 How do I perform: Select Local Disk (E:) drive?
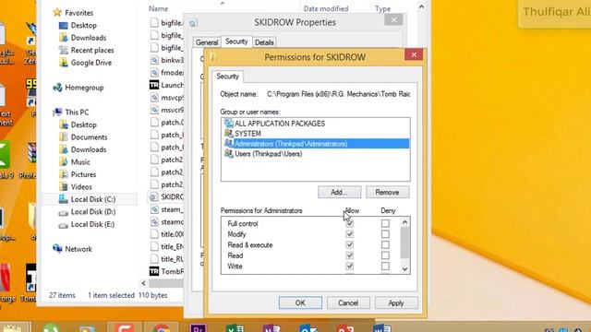tap(92, 224)
